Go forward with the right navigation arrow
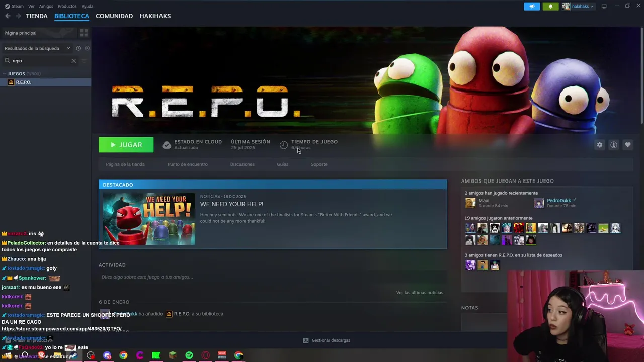The height and width of the screenshot is (362, 644). point(18,16)
